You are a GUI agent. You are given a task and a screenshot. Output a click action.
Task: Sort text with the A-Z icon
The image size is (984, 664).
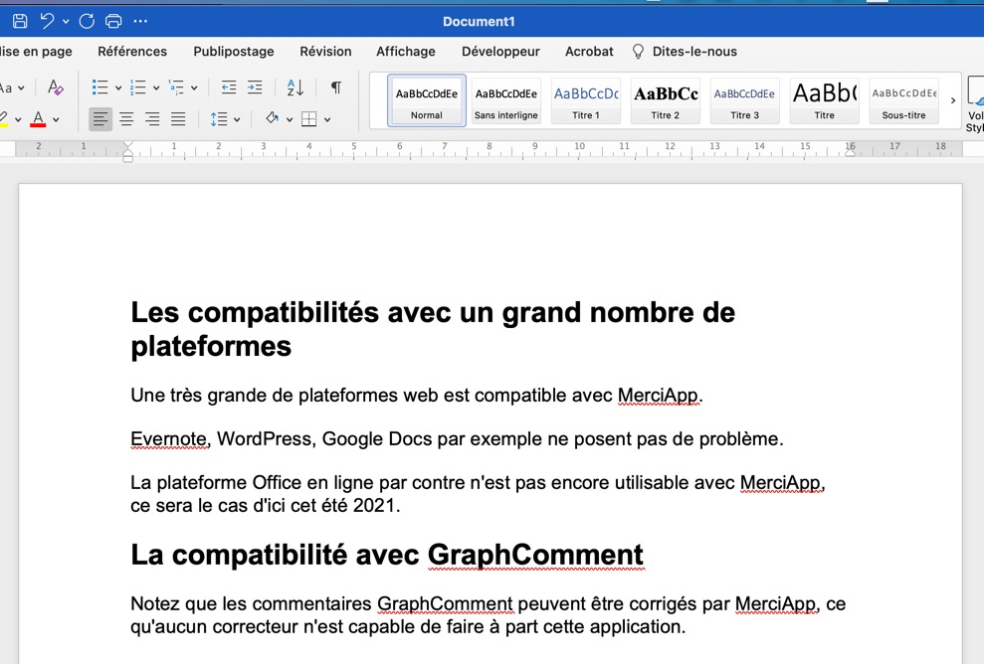coord(295,87)
